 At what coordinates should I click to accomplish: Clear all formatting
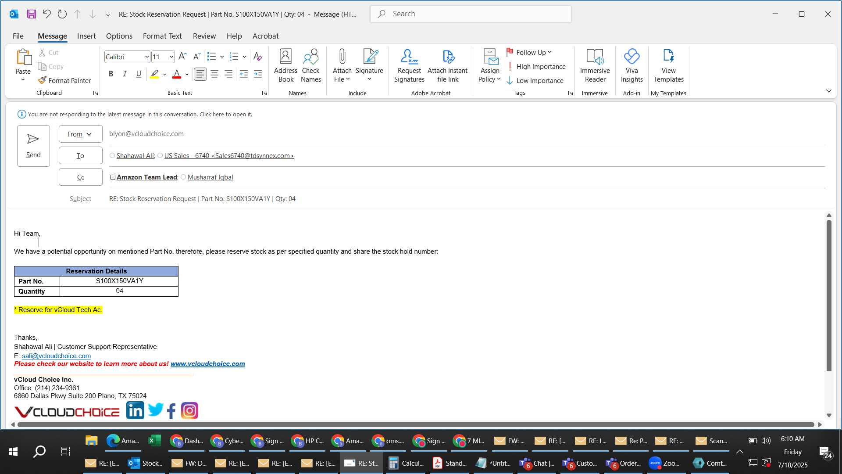(x=258, y=57)
